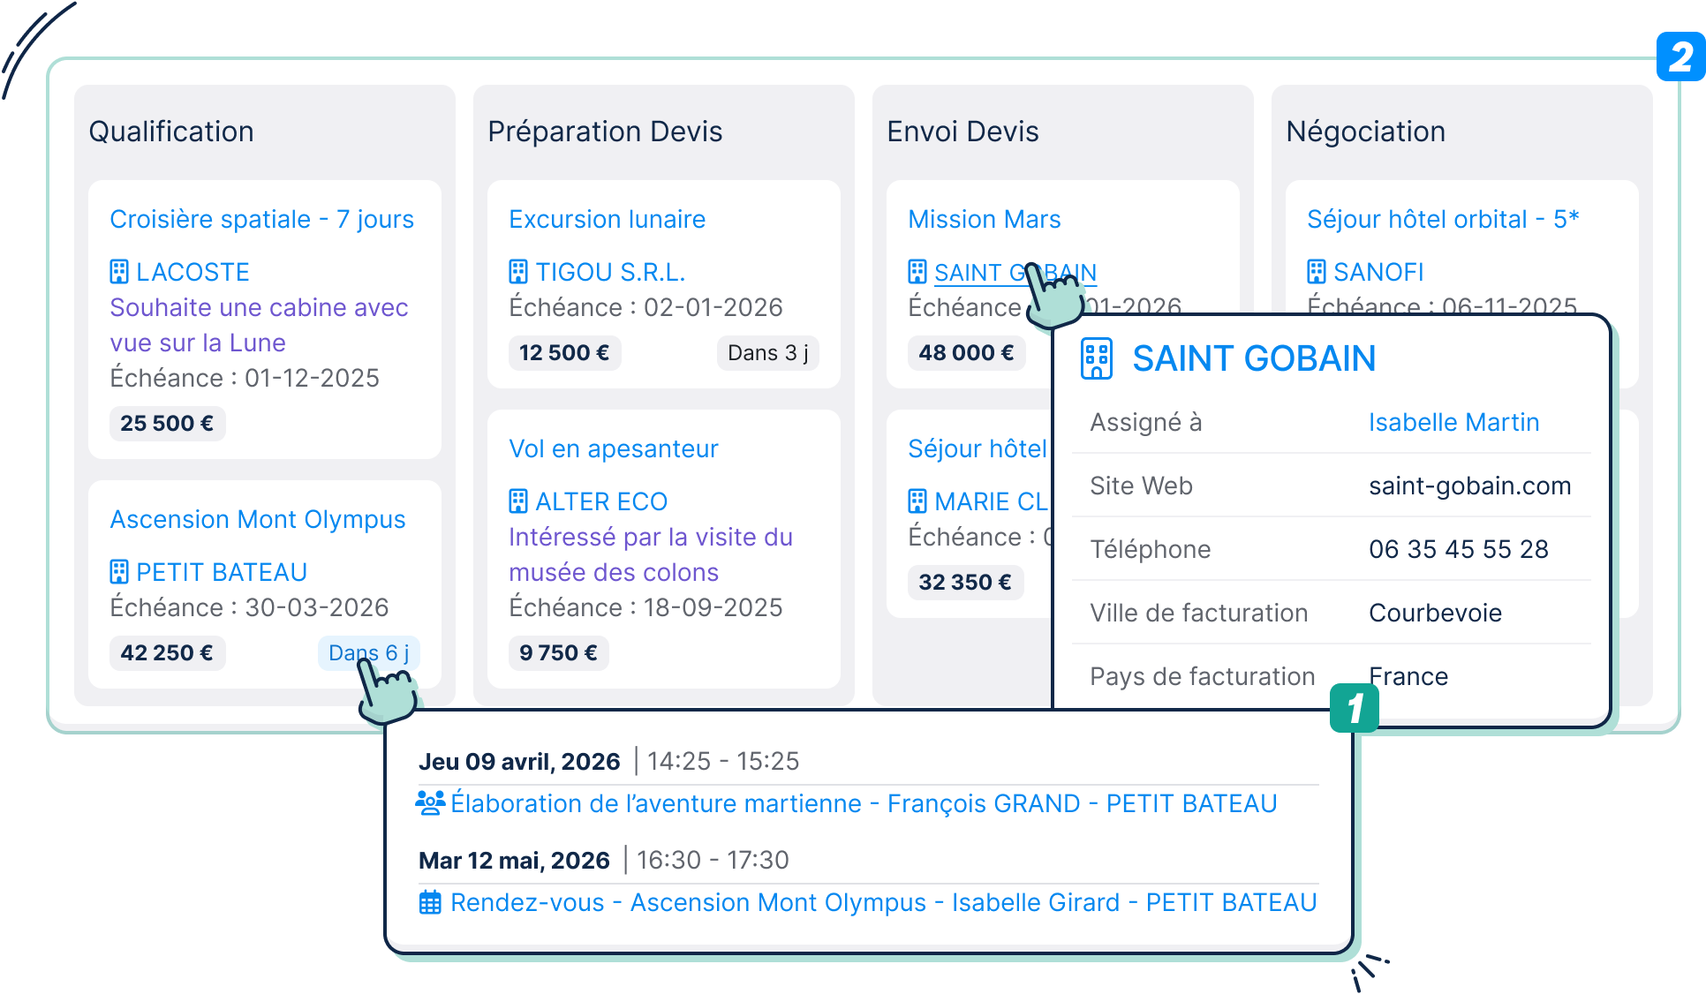
Task: Open the Vol en apesanteur opportunity
Action: pos(614,448)
